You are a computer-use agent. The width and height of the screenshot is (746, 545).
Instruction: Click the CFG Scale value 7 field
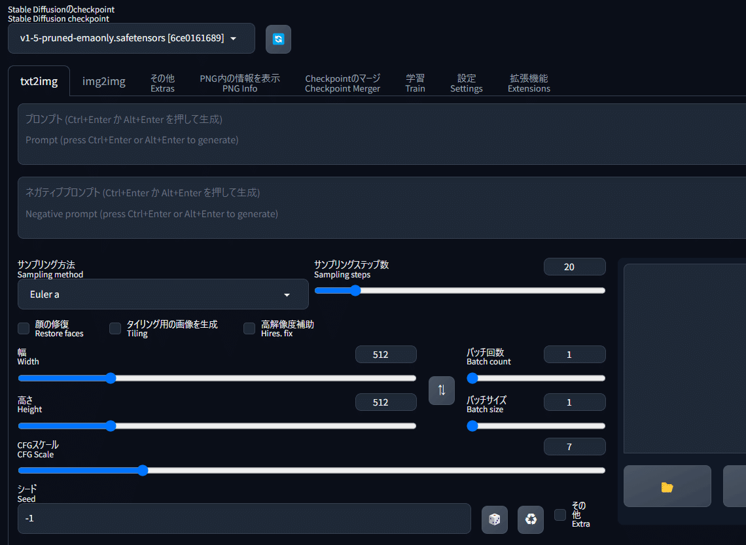point(575,447)
